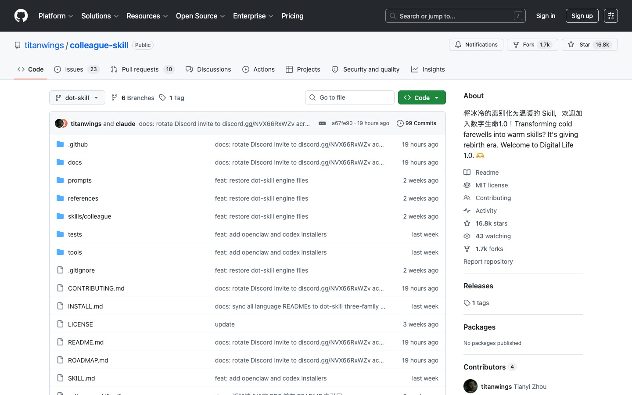This screenshot has height=395, width=632.
Task: Click the Search or jump to field
Action: tap(456, 16)
